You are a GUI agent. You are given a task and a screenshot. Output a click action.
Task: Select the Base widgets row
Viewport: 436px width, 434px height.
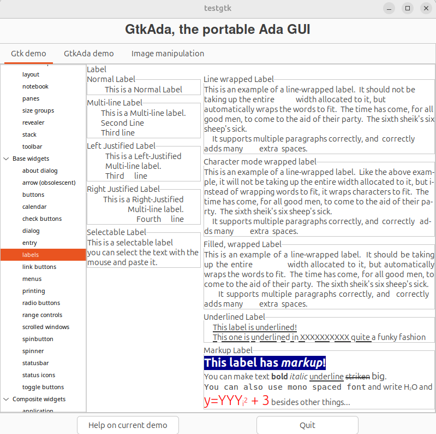click(43, 159)
